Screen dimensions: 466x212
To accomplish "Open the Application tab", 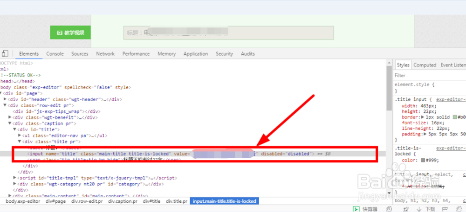I will tap(196, 54).
